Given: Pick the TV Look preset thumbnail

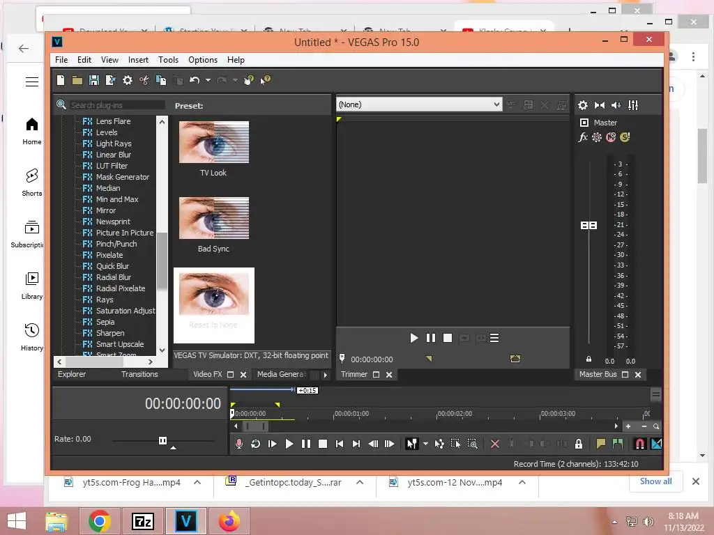Looking at the screenshot, I should tap(213, 142).
